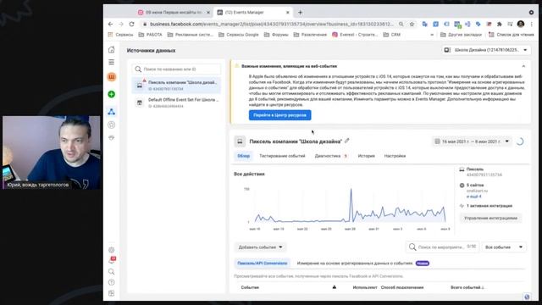The height and width of the screenshot is (305, 542).
Task: Open the CRM bookmarks folder
Action: 391,35
